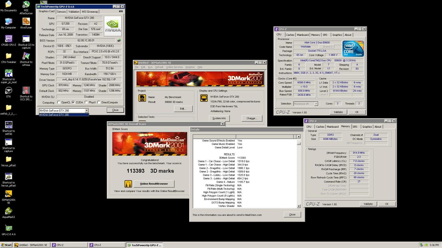Click Online ResultBrowser button
This screenshot has width=442, height=248.
point(154,184)
